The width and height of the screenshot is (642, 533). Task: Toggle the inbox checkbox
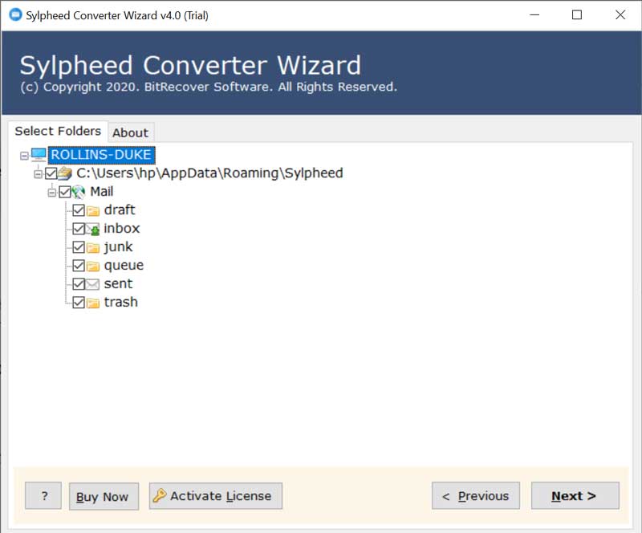79,229
